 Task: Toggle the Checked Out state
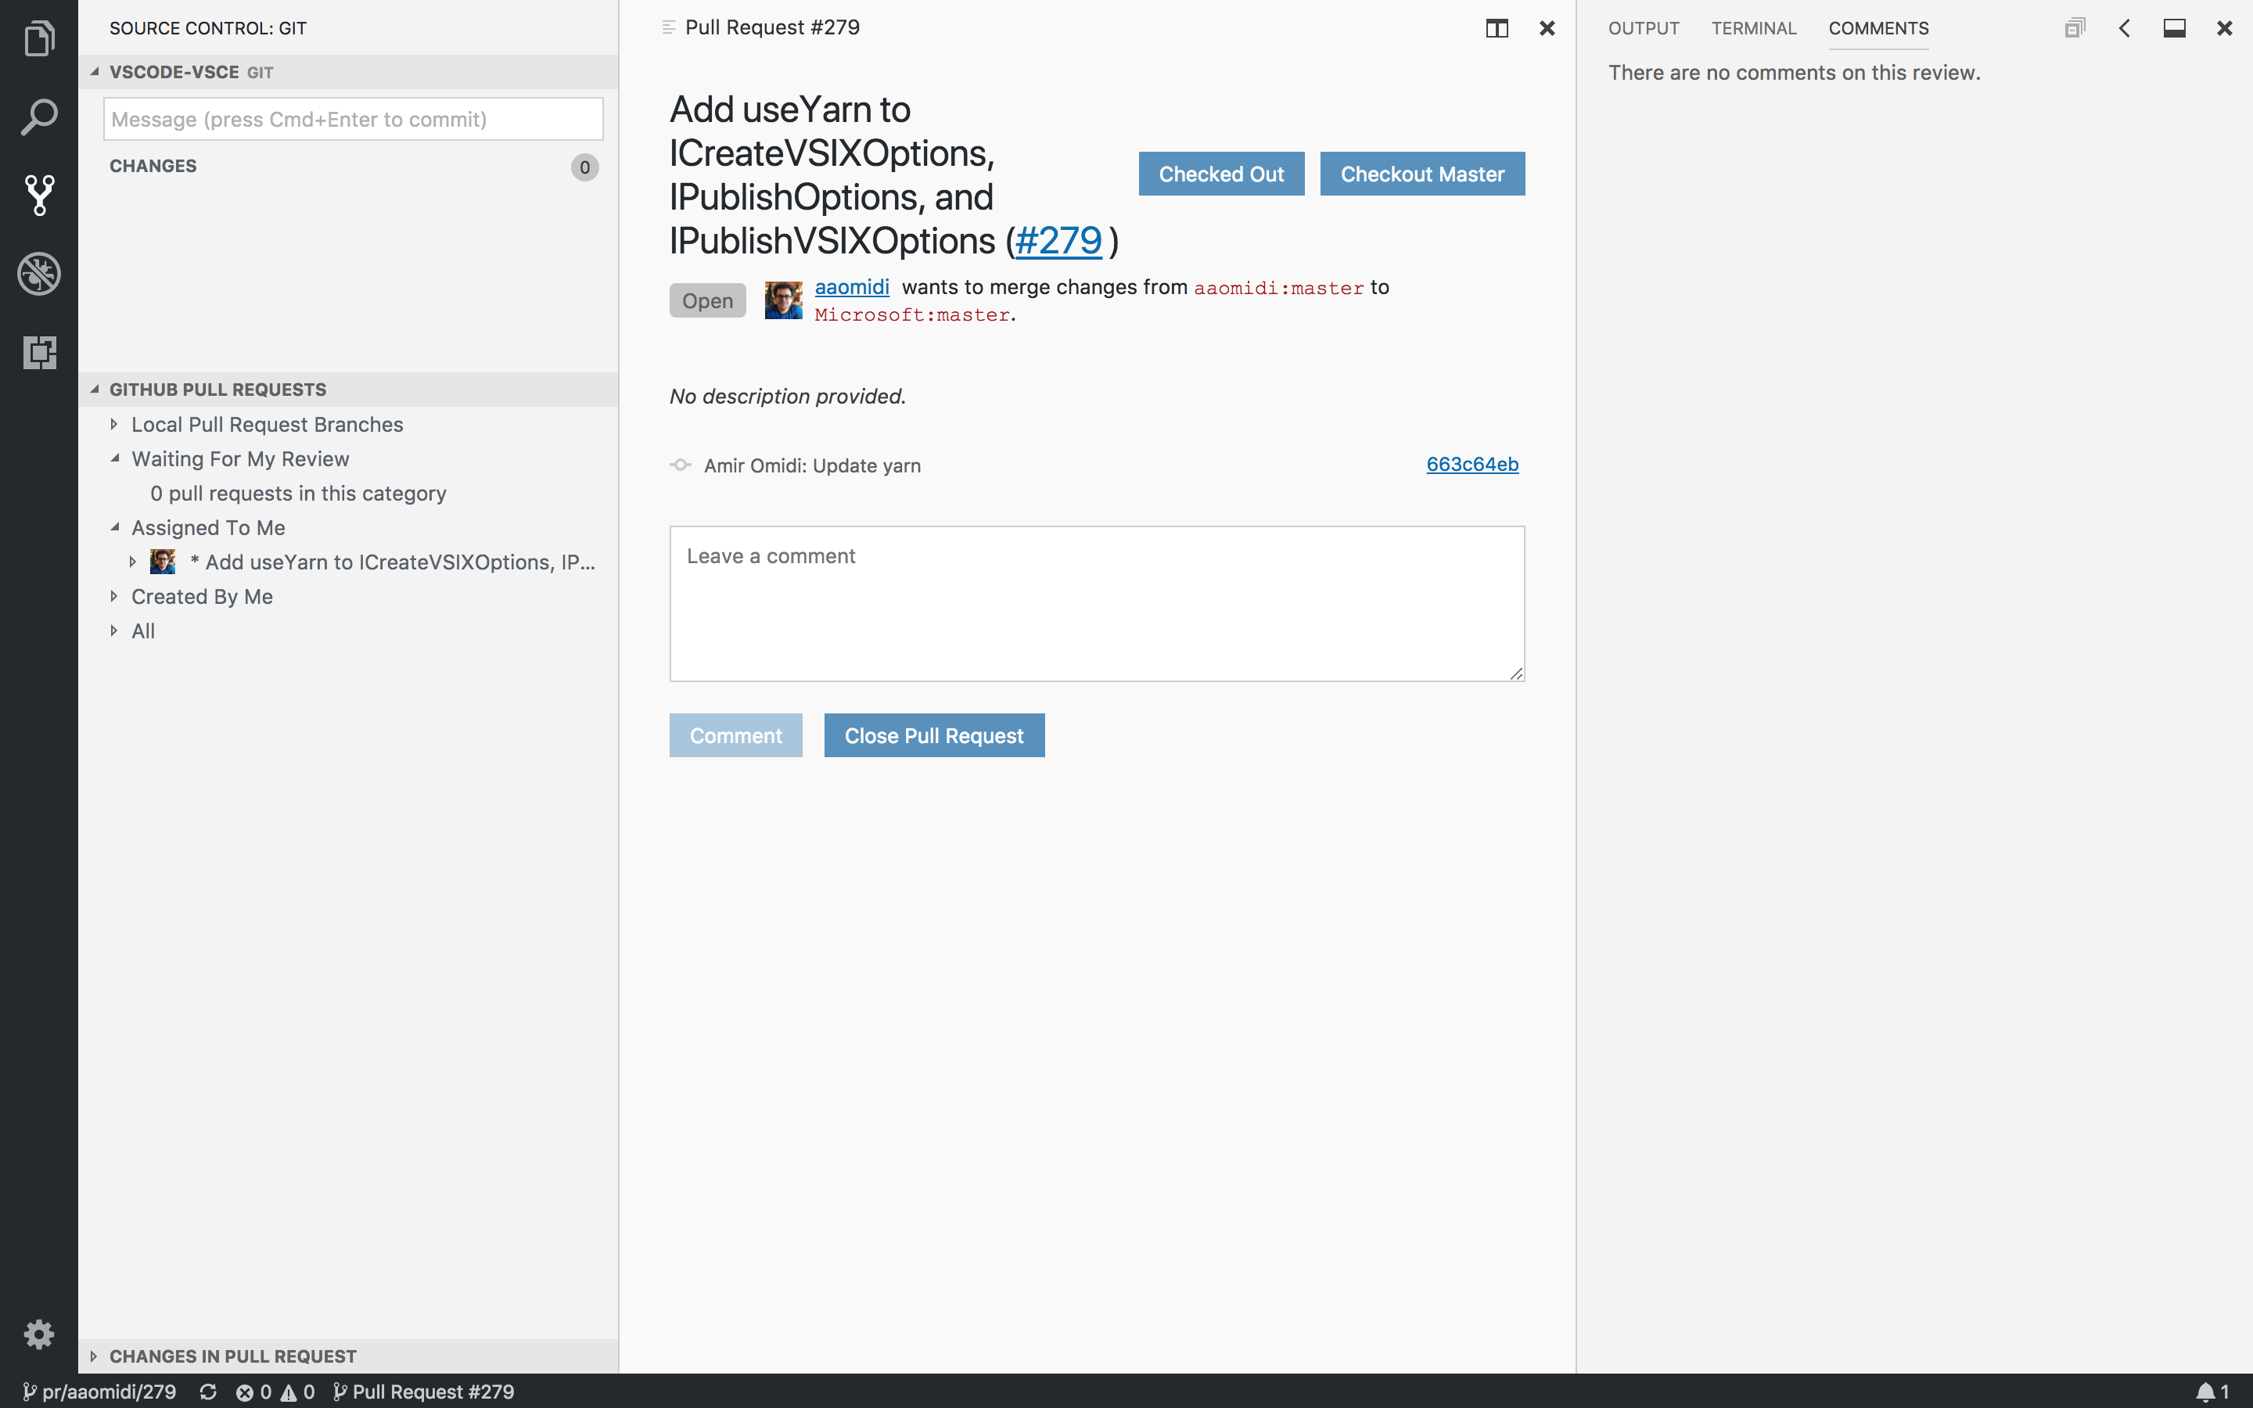tap(1220, 173)
